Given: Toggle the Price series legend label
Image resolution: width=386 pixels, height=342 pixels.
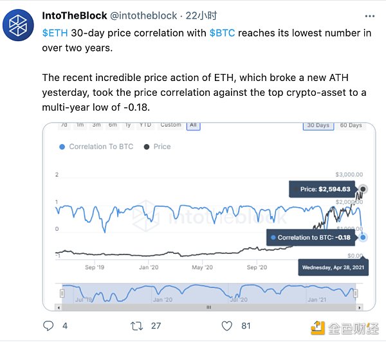Looking at the screenshot, I should [x=162, y=147].
